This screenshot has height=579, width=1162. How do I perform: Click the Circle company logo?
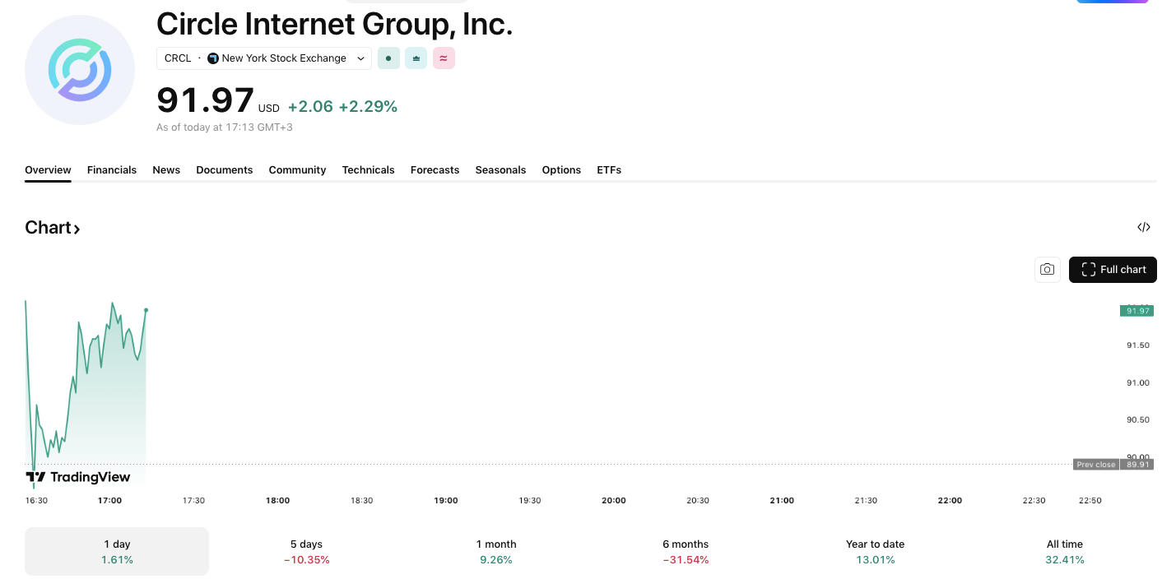point(80,70)
